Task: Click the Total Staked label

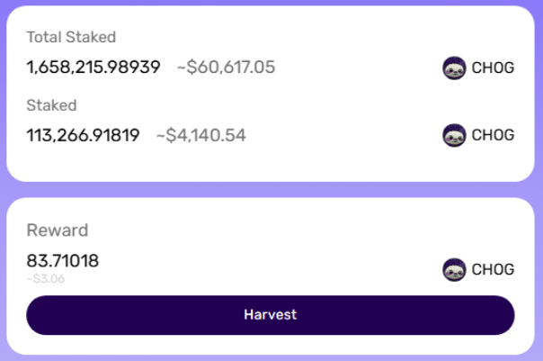Action: tap(71, 37)
